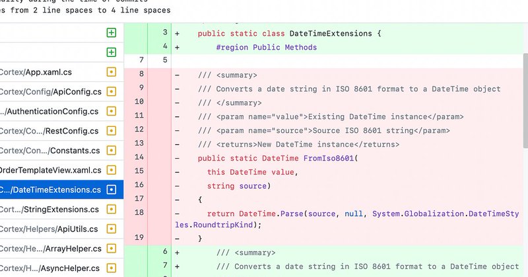
Task: Click modified icon beside OrderTemplateView.xaml.cs
Action: [112, 170]
